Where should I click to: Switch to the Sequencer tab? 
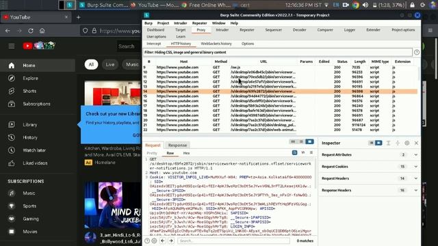[274, 30]
